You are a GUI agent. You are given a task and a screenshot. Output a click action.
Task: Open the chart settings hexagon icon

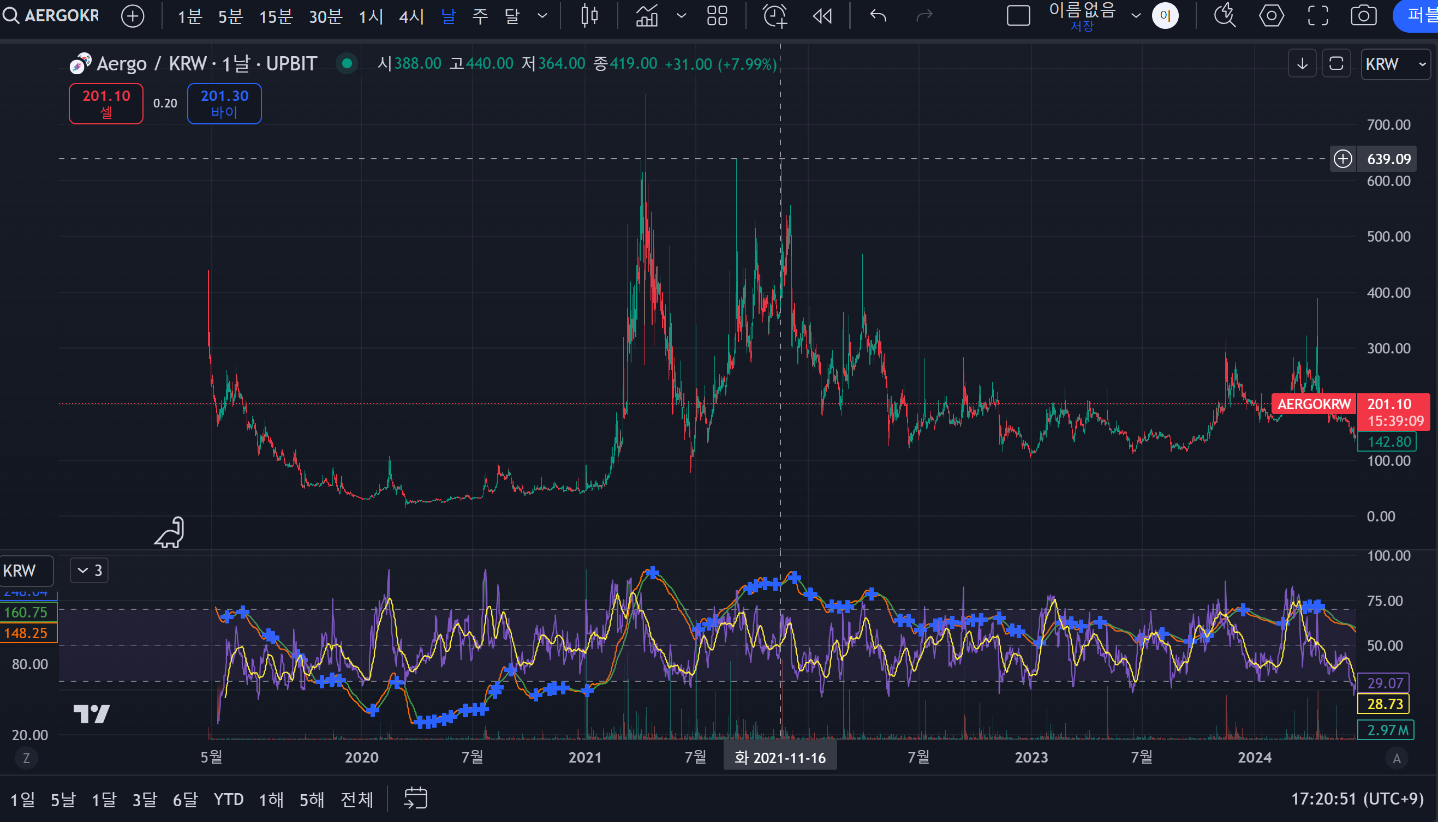1271,16
